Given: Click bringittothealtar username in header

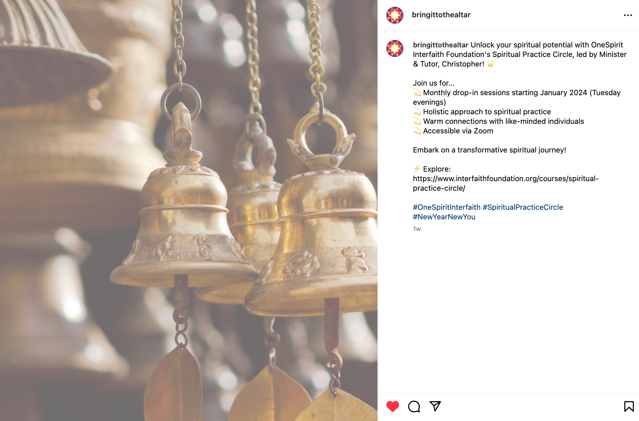Looking at the screenshot, I should 441,15.
